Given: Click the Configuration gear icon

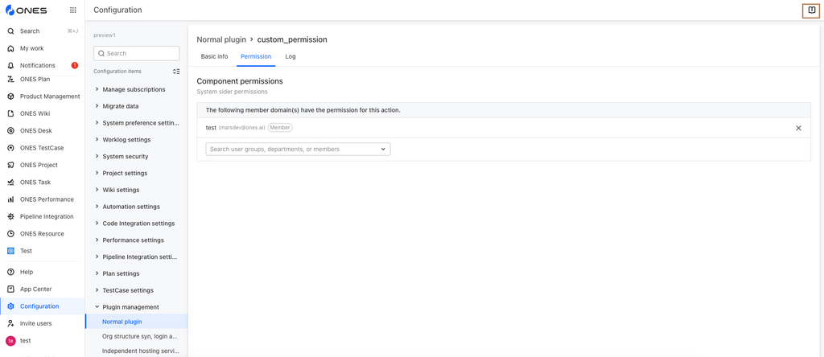Looking at the screenshot, I should point(10,306).
